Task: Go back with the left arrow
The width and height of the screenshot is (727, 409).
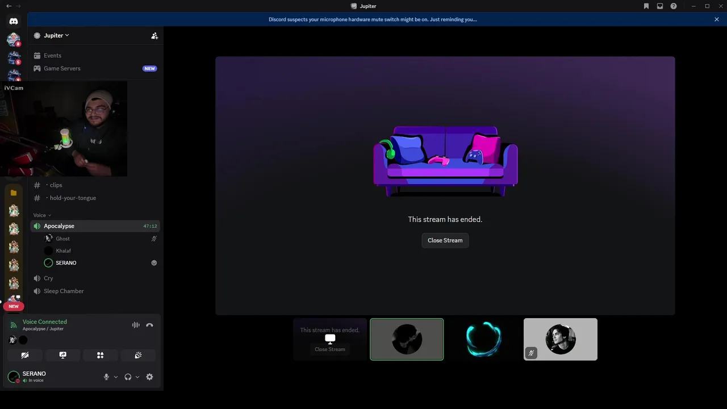Action: tap(9, 6)
